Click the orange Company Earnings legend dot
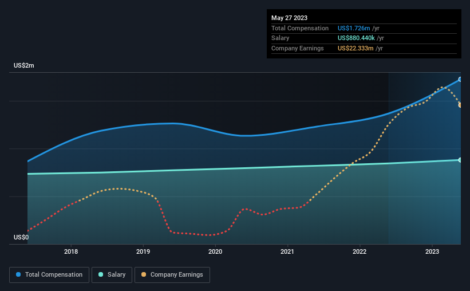This screenshot has width=470, height=291. click(x=144, y=274)
